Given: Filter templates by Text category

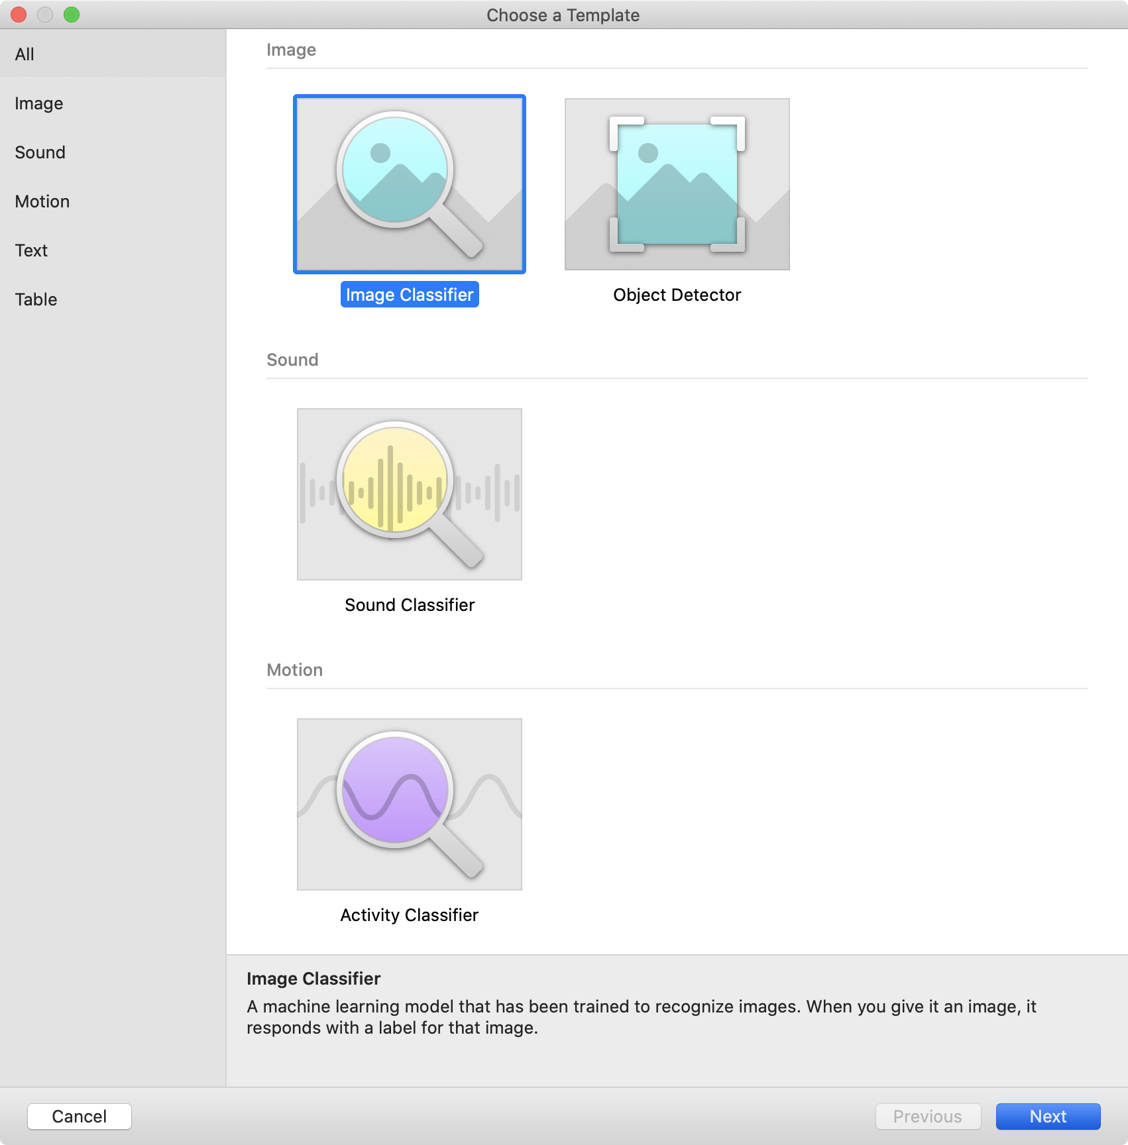Looking at the screenshot, I should (x=113, y=250).
